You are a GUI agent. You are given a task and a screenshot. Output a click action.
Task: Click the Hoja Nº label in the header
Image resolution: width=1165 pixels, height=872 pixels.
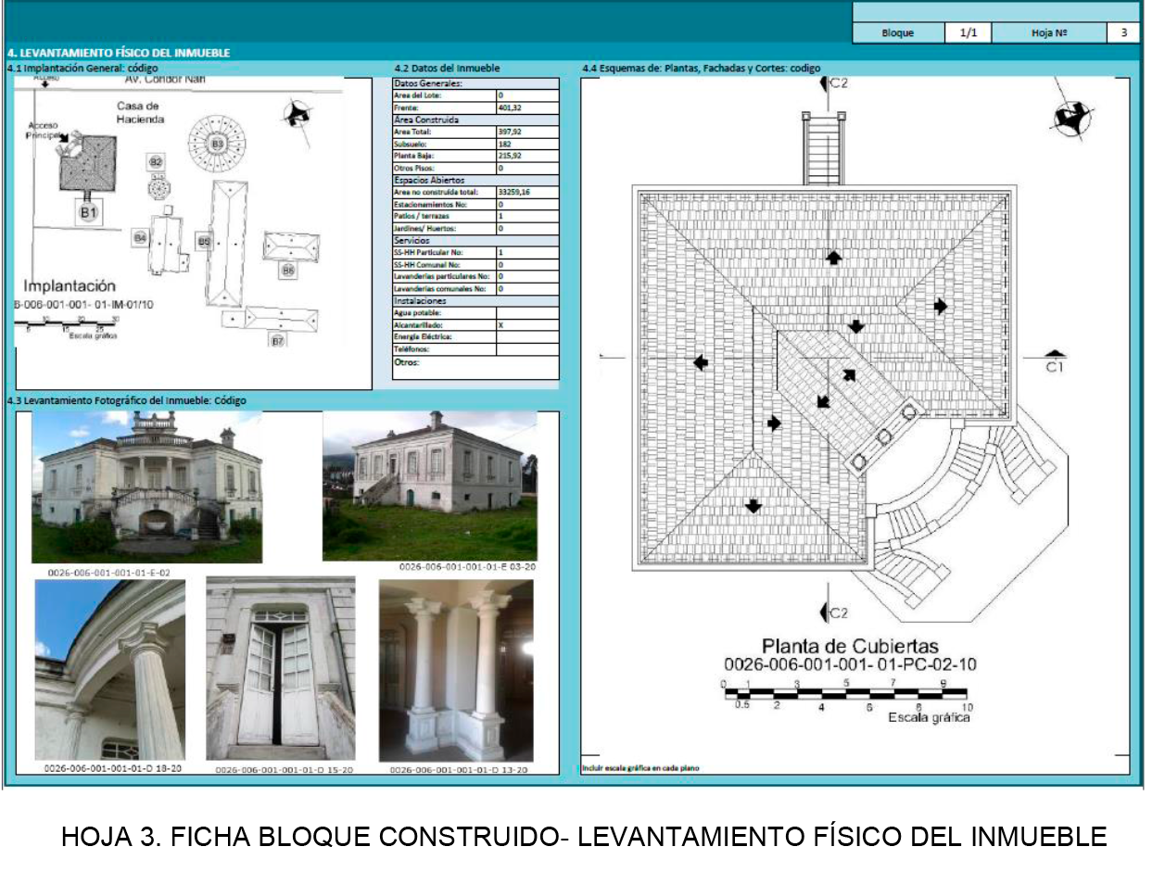1048,32
